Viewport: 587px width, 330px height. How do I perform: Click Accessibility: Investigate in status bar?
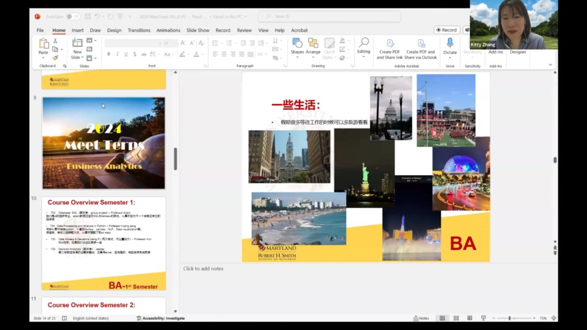click(161, 318)
